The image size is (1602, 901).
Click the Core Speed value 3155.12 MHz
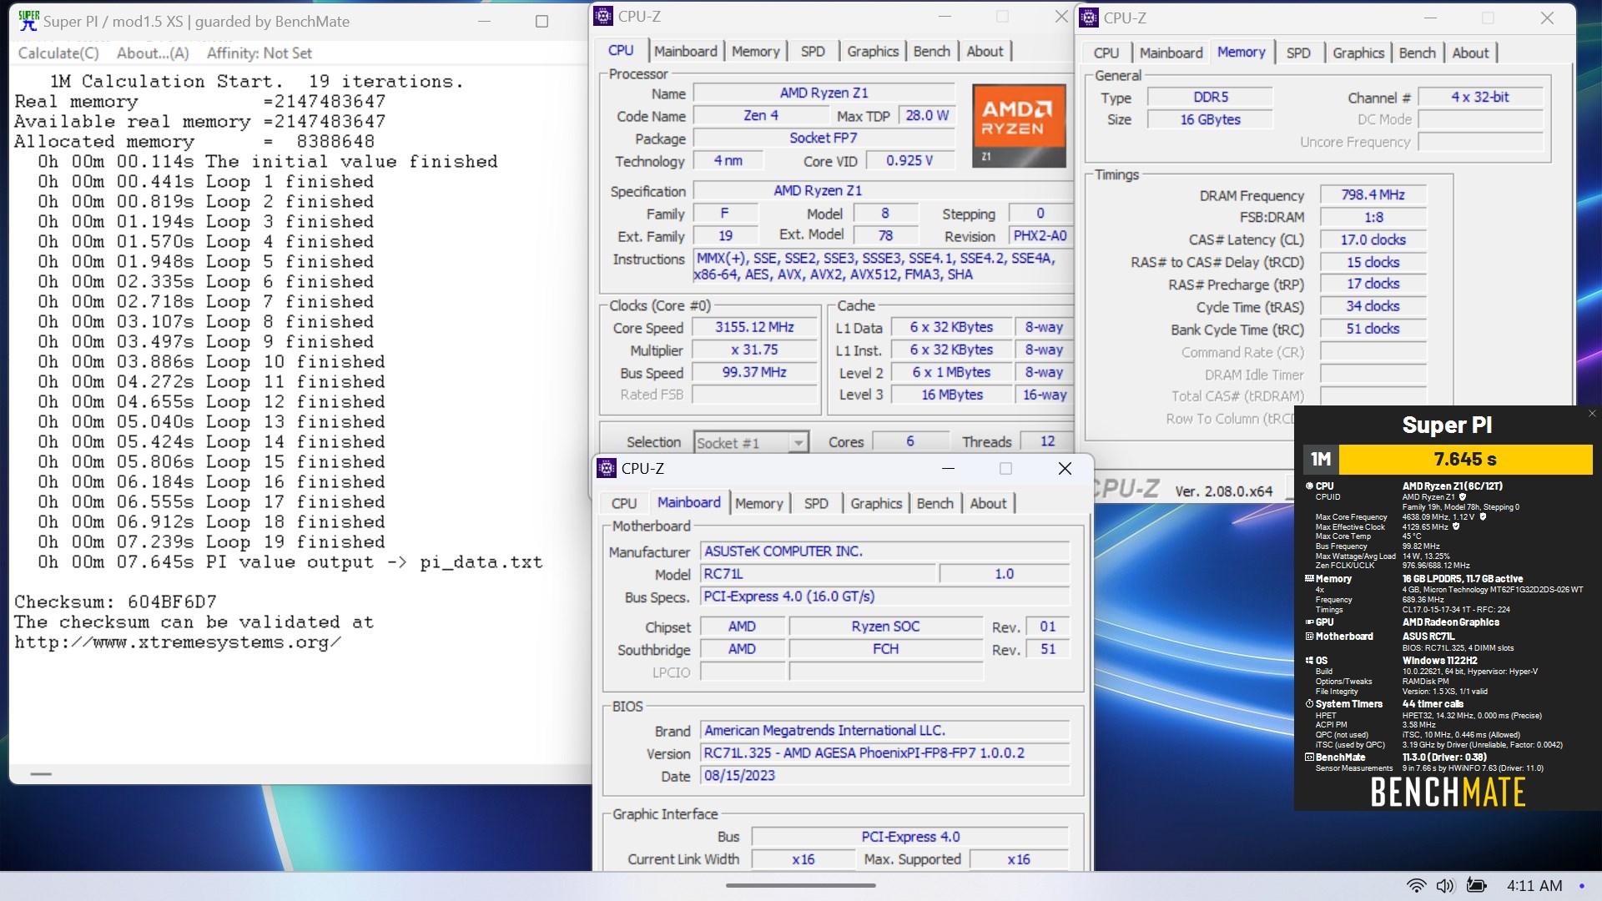pos(754,327)
